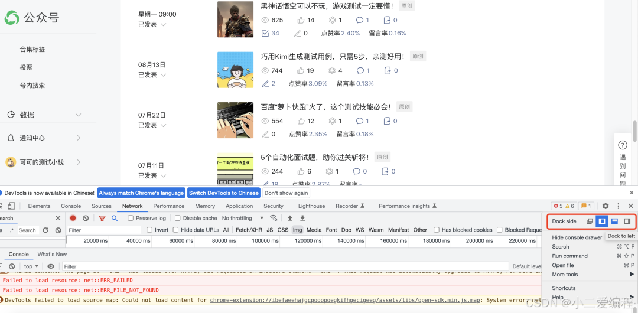Expand the More tools submenu
The width and height of the screenshot is (638, 313).
point(593,275)
